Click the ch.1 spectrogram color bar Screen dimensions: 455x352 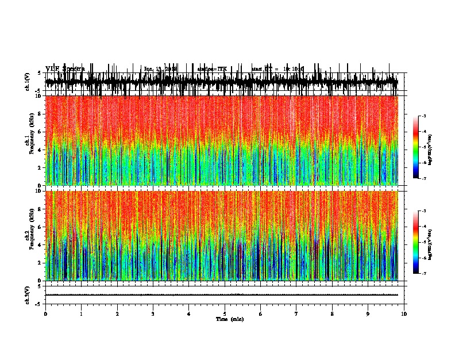(x=416, y=147)
